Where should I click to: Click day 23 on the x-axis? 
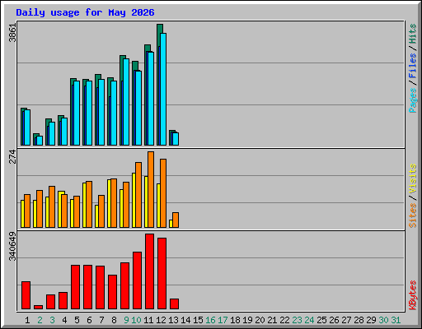pyautogui.click(x=297, y=320)
